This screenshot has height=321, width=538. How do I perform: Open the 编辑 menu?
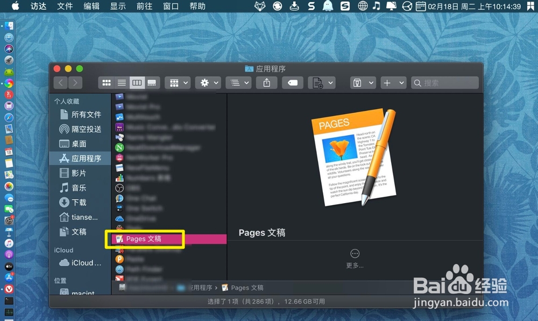91,6
